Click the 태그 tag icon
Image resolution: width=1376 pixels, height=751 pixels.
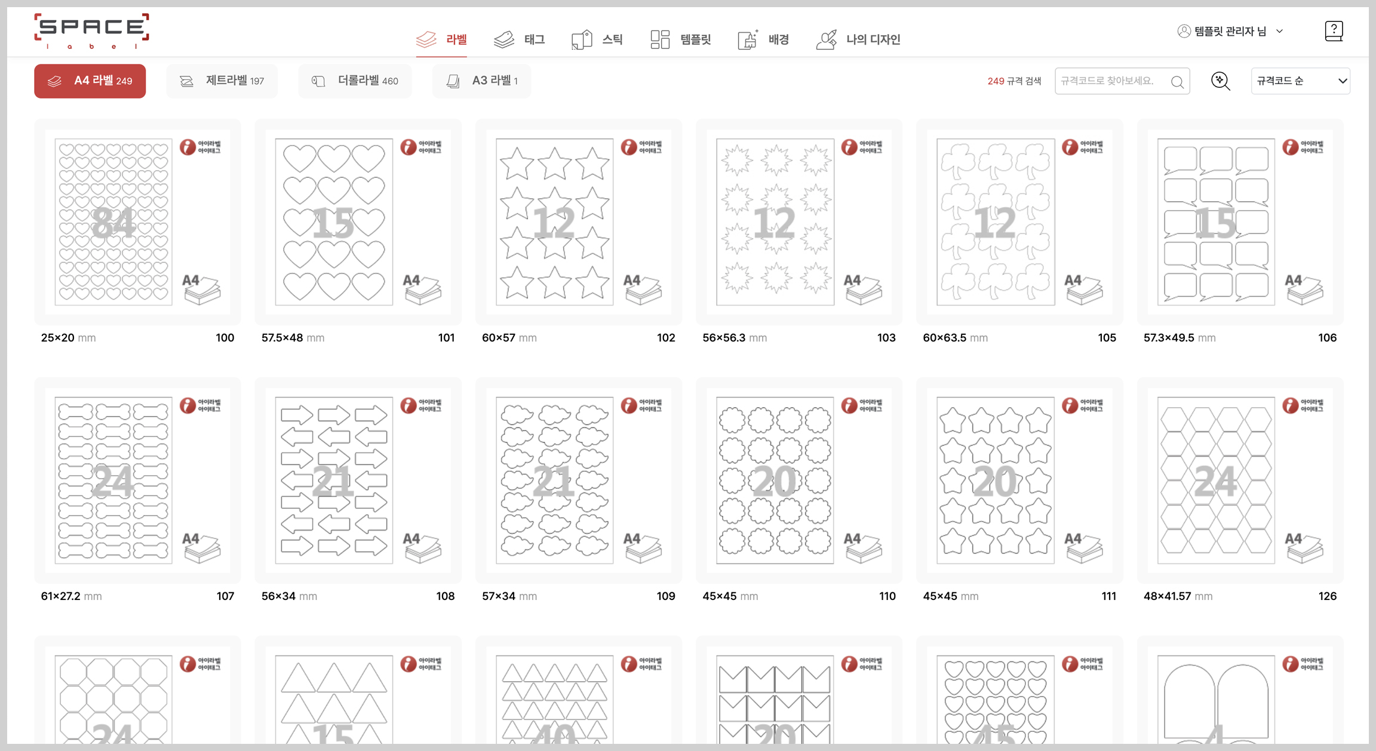pyautogui.click(x=504, y=39)
